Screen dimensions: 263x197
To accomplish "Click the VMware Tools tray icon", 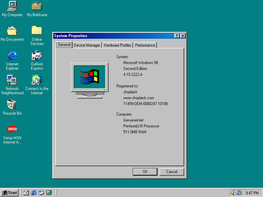I will click(x=239, y=193).
